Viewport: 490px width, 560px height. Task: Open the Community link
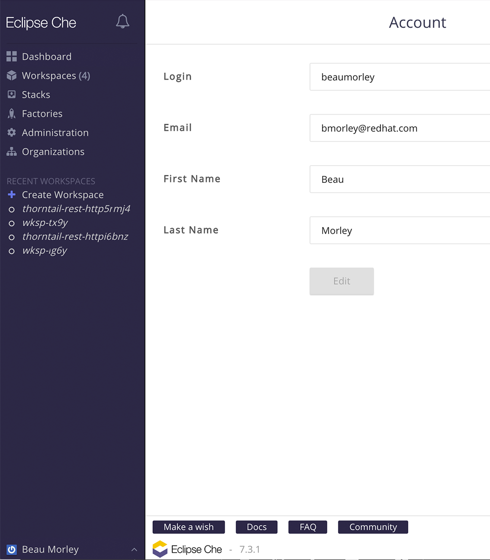click(373, 527)
